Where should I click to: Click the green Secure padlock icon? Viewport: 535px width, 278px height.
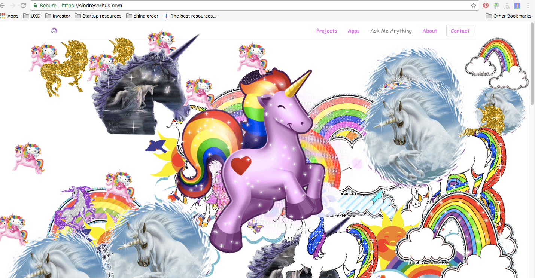pyautogui.click(x=35, y=6)
